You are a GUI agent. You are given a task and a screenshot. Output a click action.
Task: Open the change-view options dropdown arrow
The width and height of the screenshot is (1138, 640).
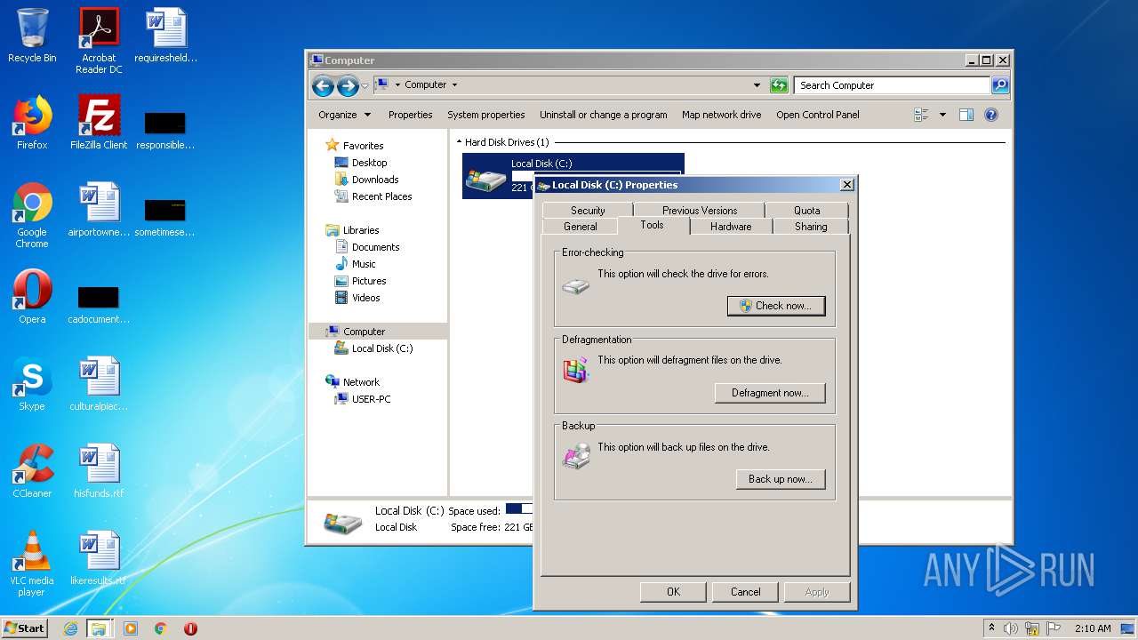pos(942,115)
